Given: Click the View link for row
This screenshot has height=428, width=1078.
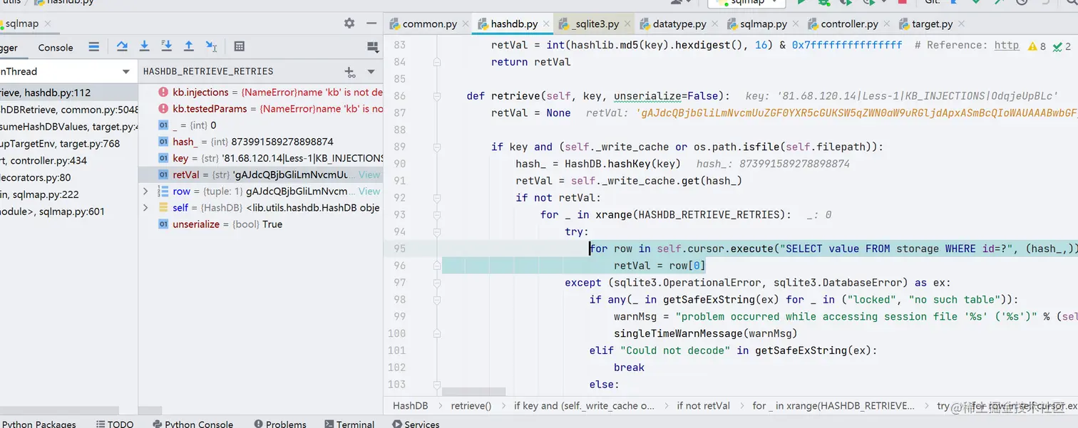Looking at the screenshot, I should tap(369, 191).
